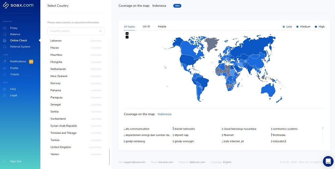335x169 pixels.
Task: Switch to the Mobile tab
Action: [x=162, y=27]
